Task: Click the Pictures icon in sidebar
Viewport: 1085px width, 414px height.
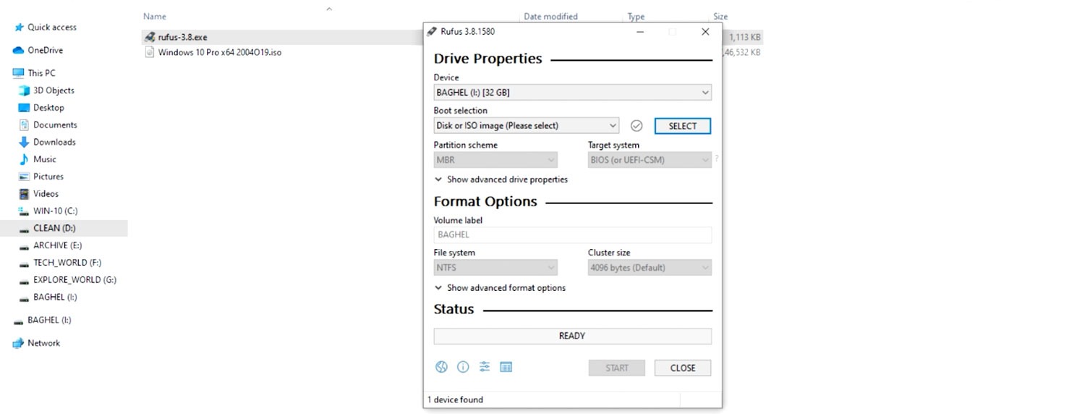Action: coord(24,177)
